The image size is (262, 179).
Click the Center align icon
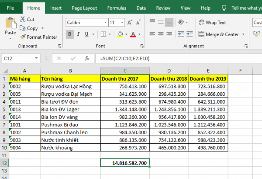tap(161, 34)
